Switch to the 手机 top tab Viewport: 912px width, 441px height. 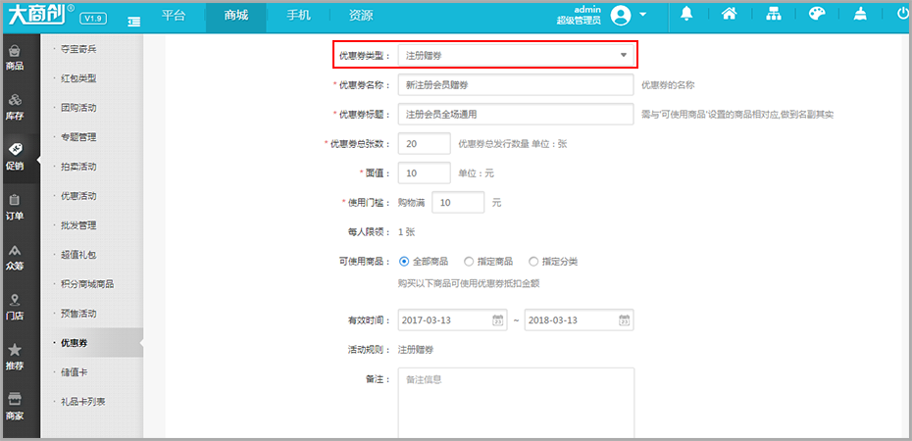point(298,17)
